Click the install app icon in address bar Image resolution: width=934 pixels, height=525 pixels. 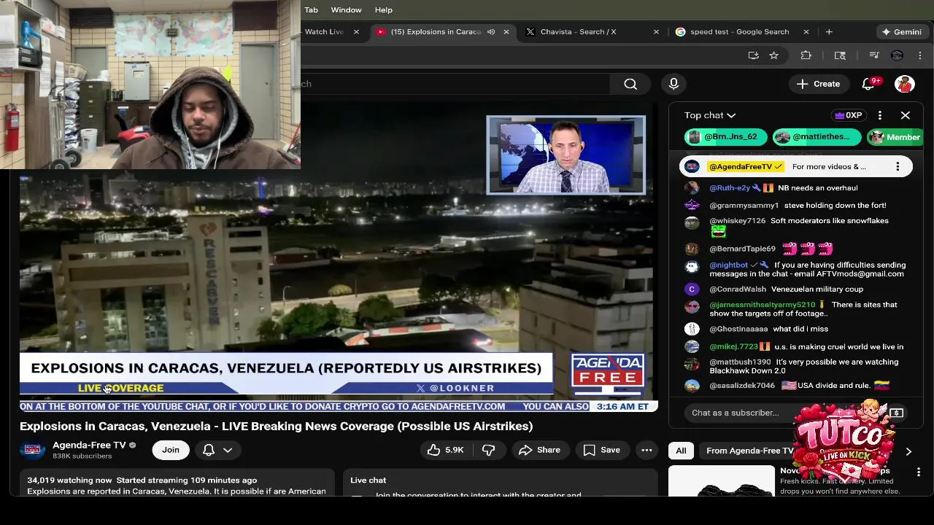753,55
